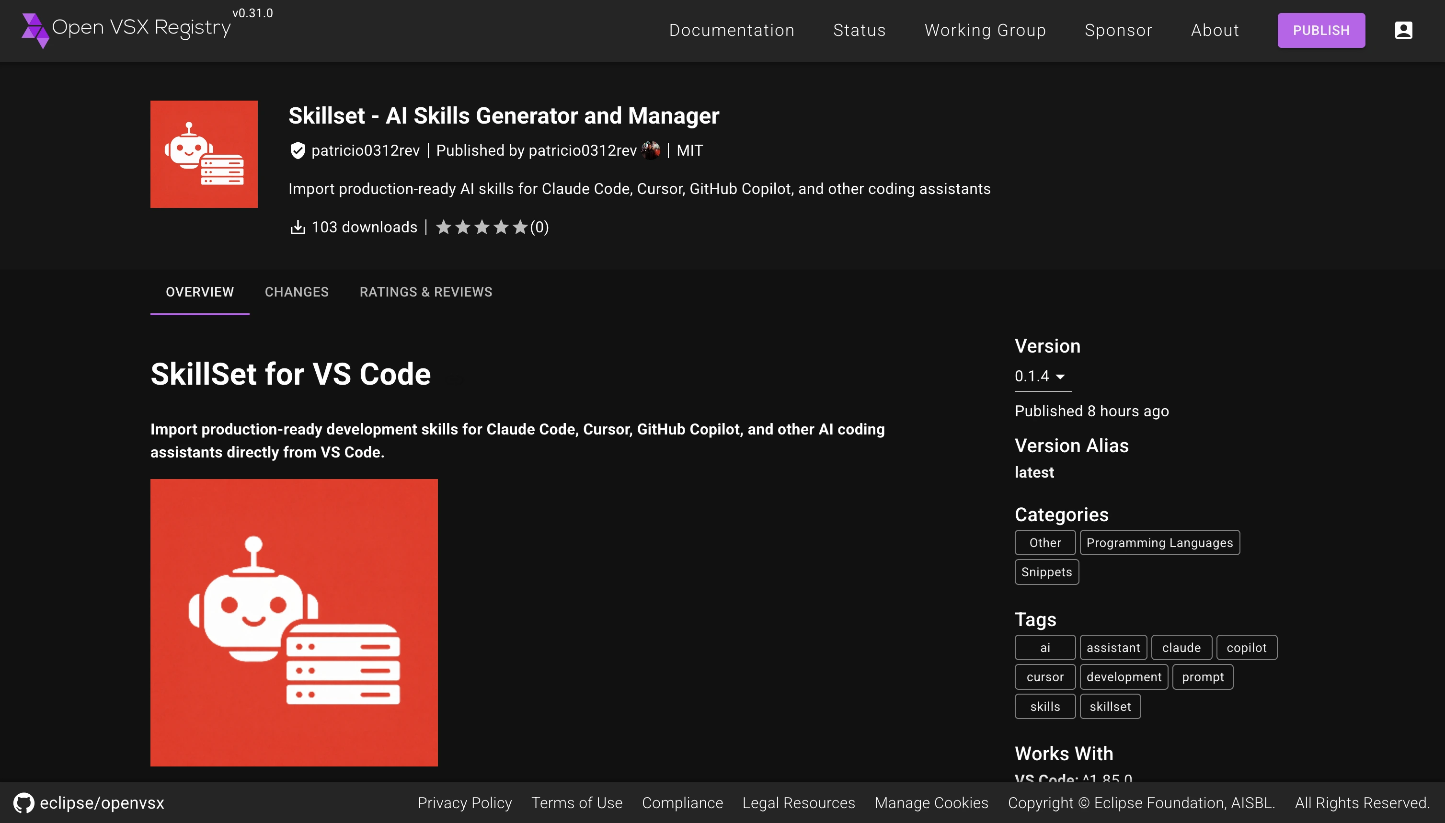Open the user account avatar icon
Screen dimensions: 1445x823
[x=1403, y=30]
